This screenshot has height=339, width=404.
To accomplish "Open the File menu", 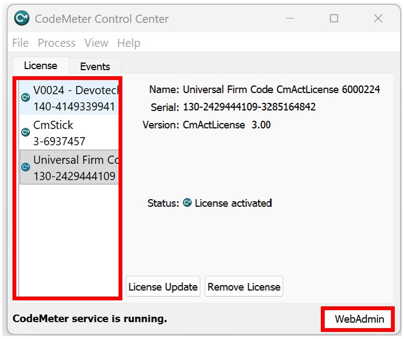I will [20, 43].
